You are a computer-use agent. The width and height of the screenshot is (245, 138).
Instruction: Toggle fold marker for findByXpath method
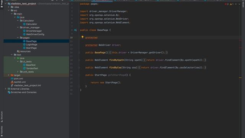point(79,60)
